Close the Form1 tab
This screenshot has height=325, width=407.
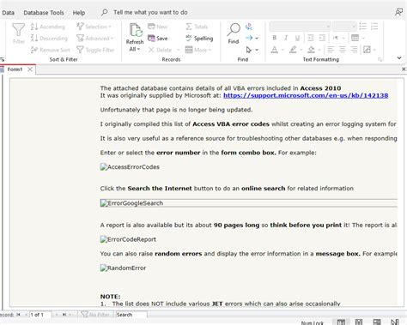(30, 69)
